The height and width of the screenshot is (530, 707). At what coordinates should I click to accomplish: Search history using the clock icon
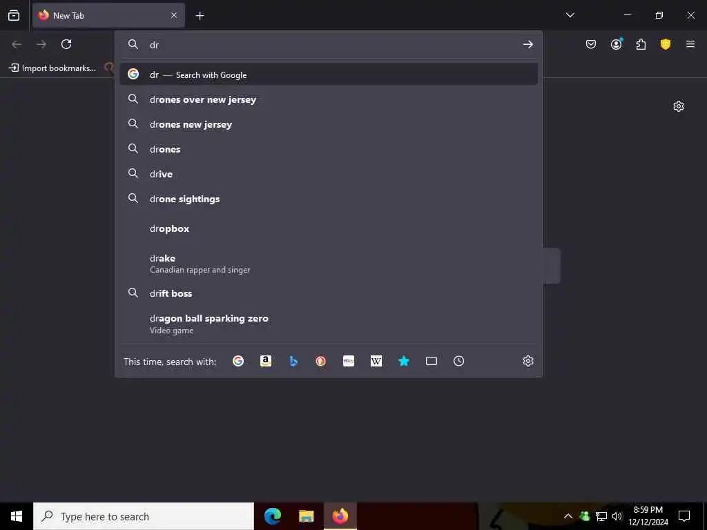pos(458,361)
